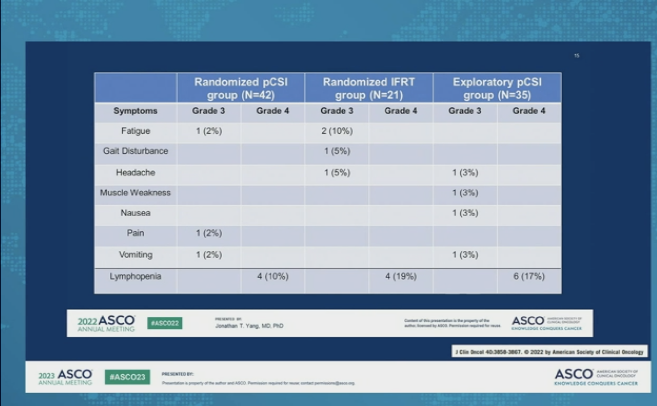This screenshot has height=406, width=657.
Task: Click the "Symptoms" column header
Action: tap(135, 111)
